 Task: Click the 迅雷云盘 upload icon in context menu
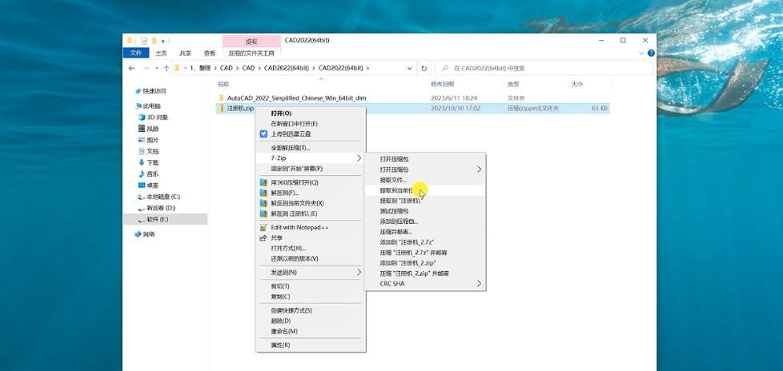[x=263, y=134]
